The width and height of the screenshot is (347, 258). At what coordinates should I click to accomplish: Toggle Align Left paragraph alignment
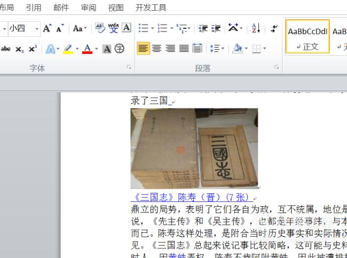point(143,48)
